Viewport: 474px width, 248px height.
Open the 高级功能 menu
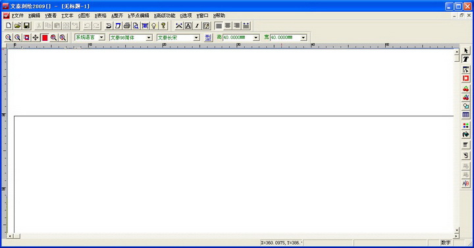click(165, 15)
